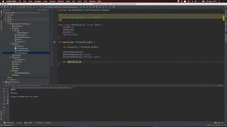
Task: Click the Open file toolbar icon
Action: 1,7
